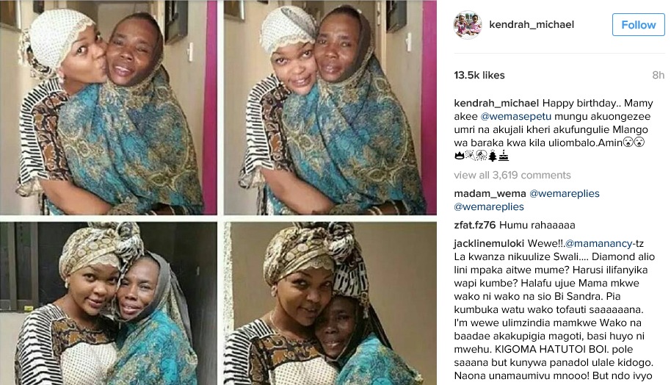Screen dimensions: 671x385
Task: Open the 8h post timestamp
Action: (x=659, y=76)
